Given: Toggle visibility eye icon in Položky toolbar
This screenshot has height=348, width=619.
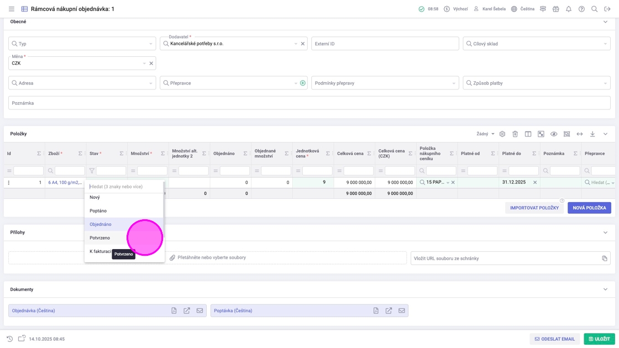Looking at the screenshot, I should click(x=554, y=134).
